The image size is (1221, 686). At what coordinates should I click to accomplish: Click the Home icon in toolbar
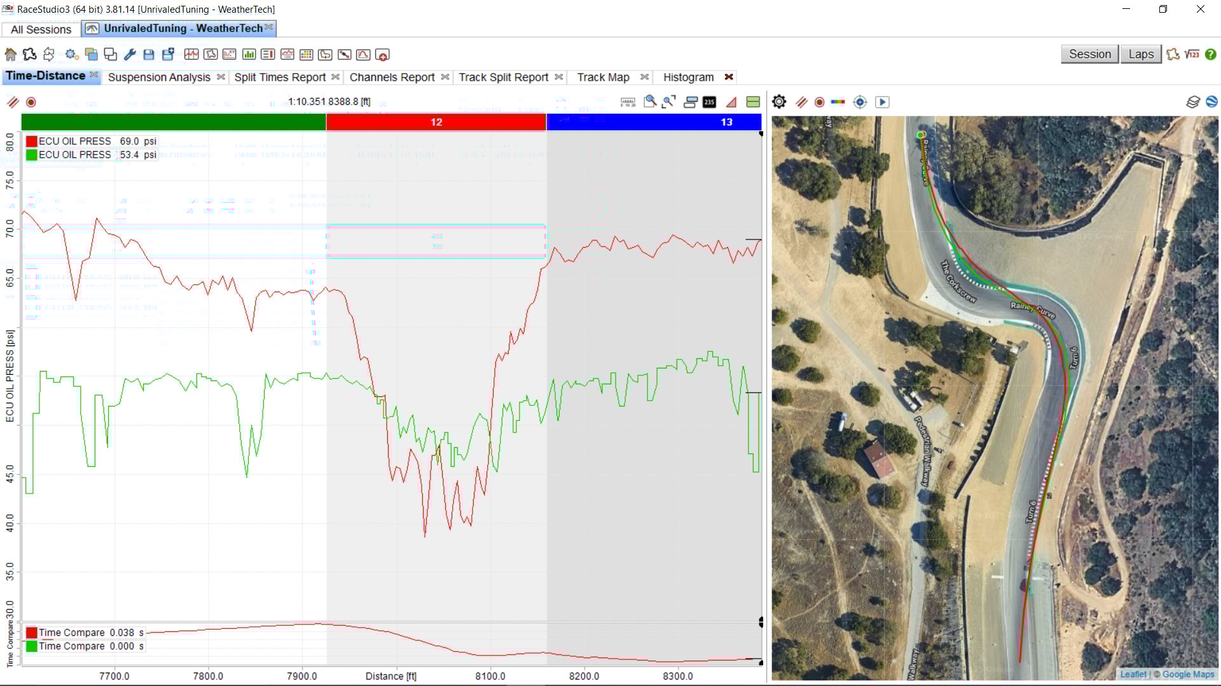pos(10,55)
